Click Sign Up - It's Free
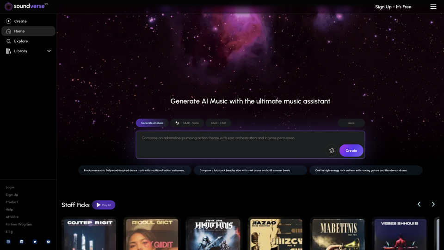The width and height of the screenshot is (444, 250). pyautogui.click(x=393, y=7)
